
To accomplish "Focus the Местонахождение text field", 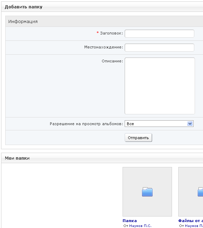I will click(159, 47).
